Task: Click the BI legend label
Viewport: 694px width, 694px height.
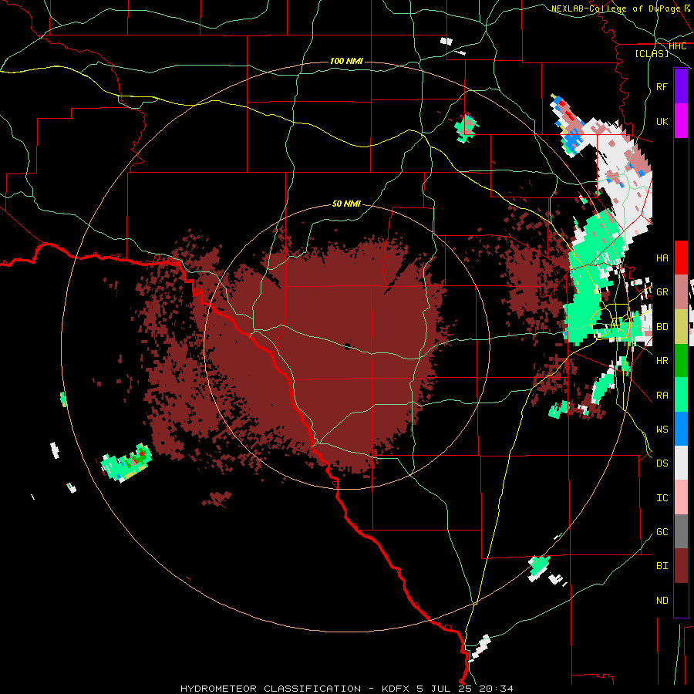Action: coord(662,566)
